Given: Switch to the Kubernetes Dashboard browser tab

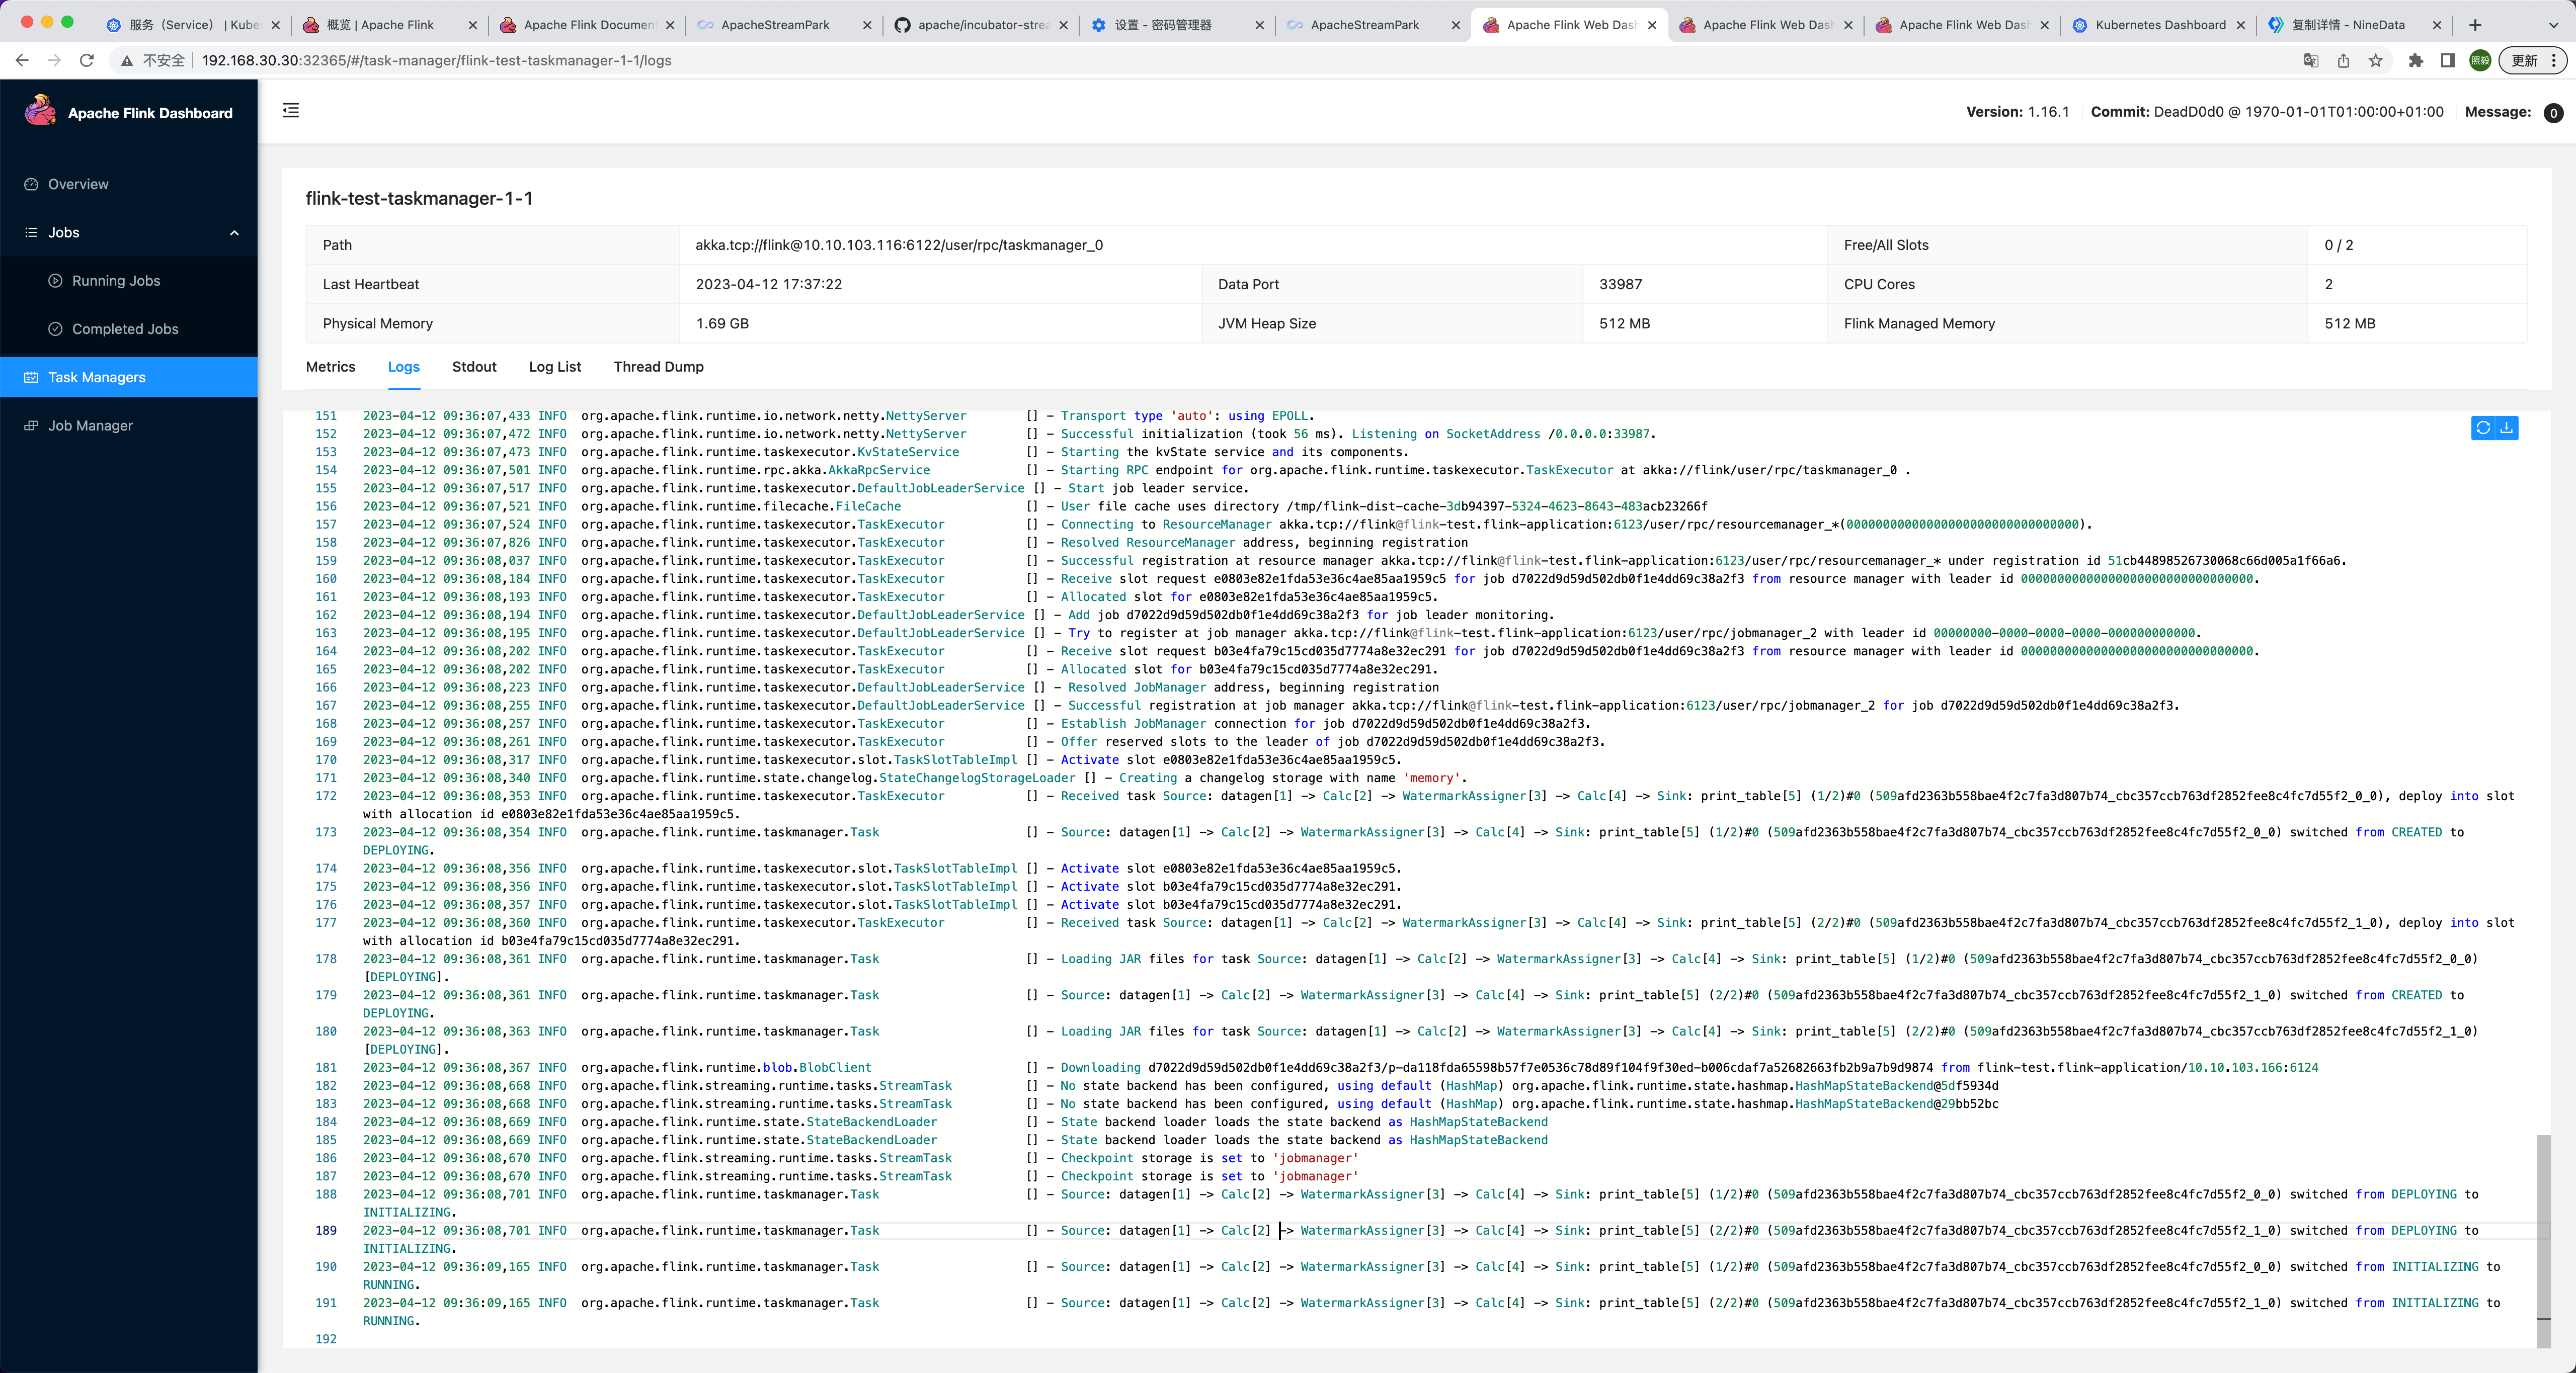Looking at the screenshot, I should coord(2160,25).
